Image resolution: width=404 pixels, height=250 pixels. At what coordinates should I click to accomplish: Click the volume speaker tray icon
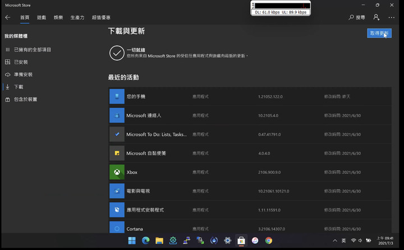(360, 240)
